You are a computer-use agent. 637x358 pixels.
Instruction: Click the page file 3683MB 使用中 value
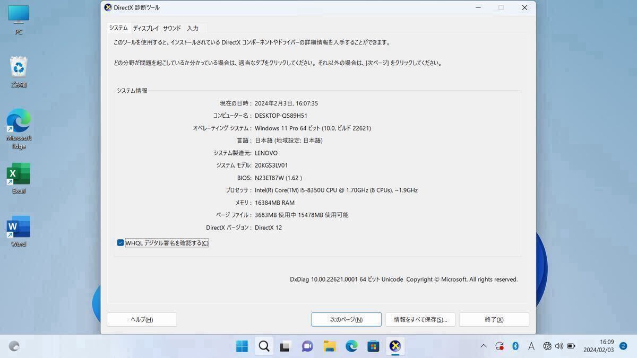(x=302, y=215)
